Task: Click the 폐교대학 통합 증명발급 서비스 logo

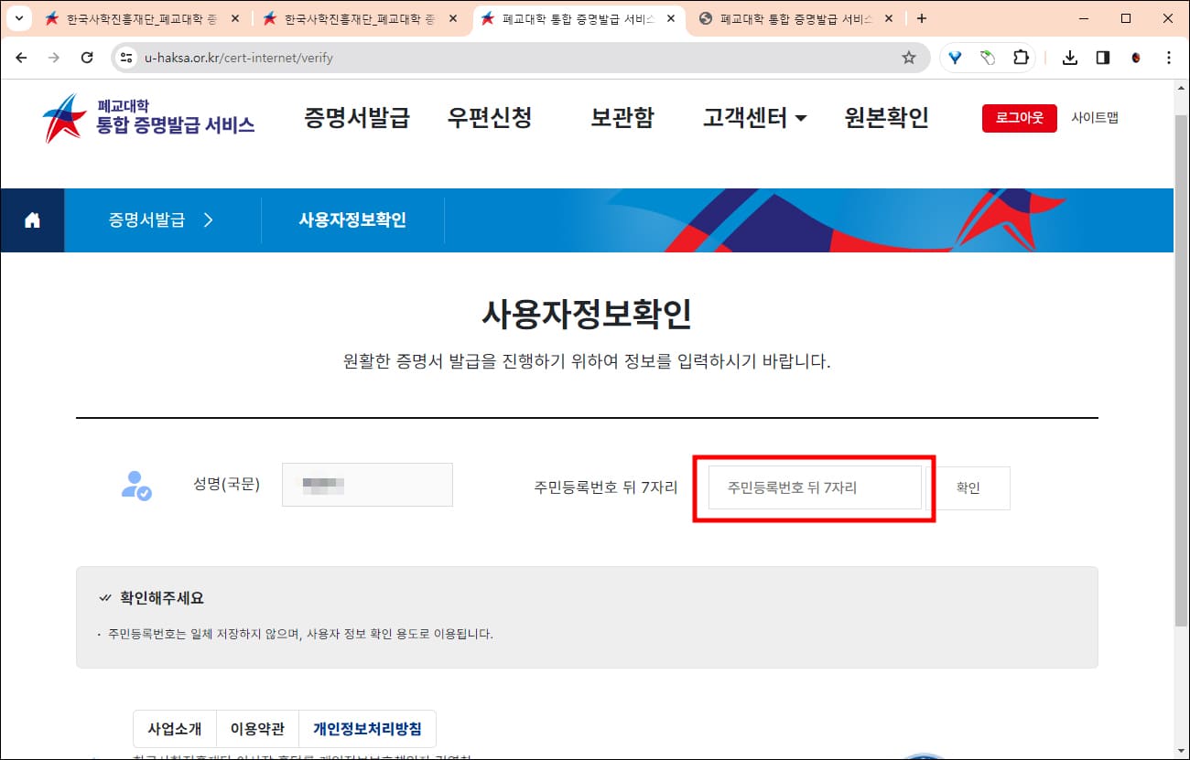Action: pyautogui.click(x=148, y=118)
